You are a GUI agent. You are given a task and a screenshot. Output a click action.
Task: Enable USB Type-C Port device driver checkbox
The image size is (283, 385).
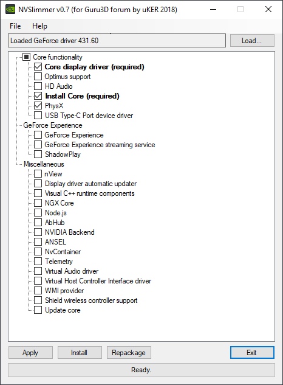38,116
